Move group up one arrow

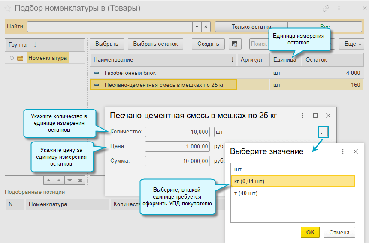click(59, 181)
